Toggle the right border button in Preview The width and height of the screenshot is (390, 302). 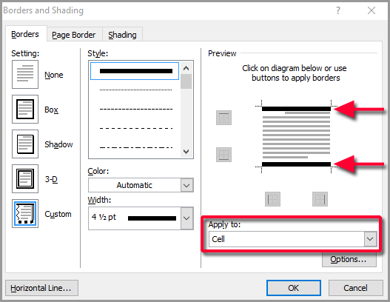pos(320,199)
